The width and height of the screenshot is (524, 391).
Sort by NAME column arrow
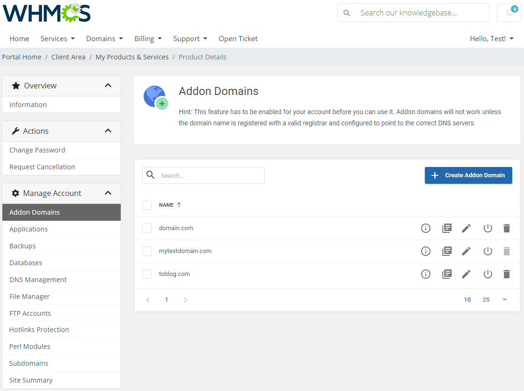click(x=179, y=205)
